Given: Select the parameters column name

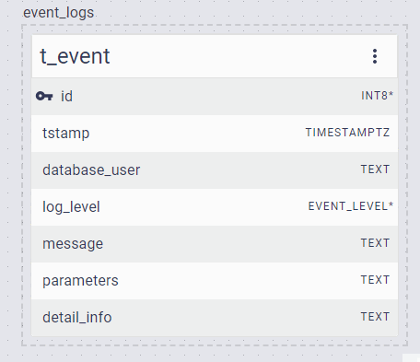Looking at the screenshot, I should coord(80,281).
